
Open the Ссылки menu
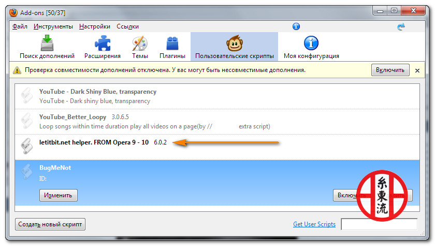(x=127, y=26)
